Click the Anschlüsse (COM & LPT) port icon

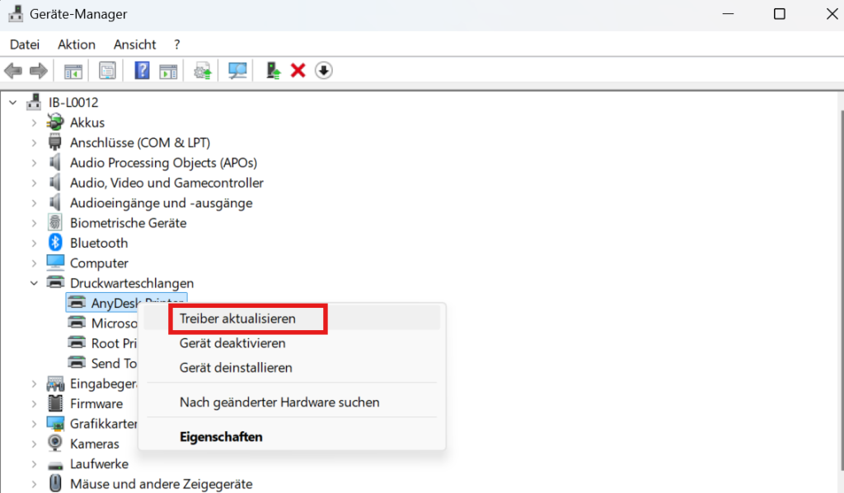(x=55, y=142)
